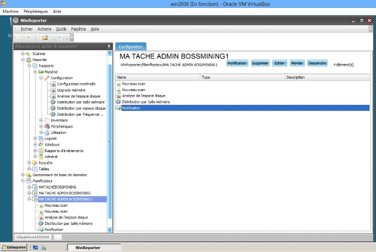Click the Démarrer start button

pos(14,248)
